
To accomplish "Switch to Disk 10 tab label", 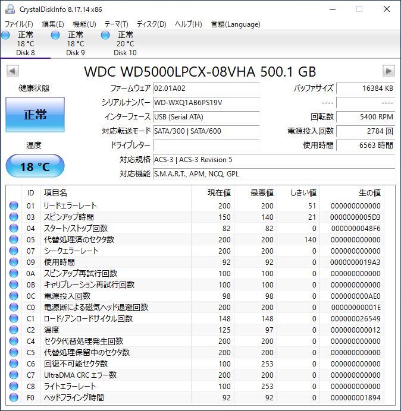I will point(125,53).
